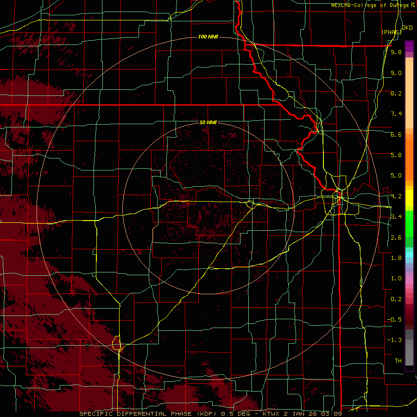Click the 50 NMI range ring label

(x=208, y=122)
